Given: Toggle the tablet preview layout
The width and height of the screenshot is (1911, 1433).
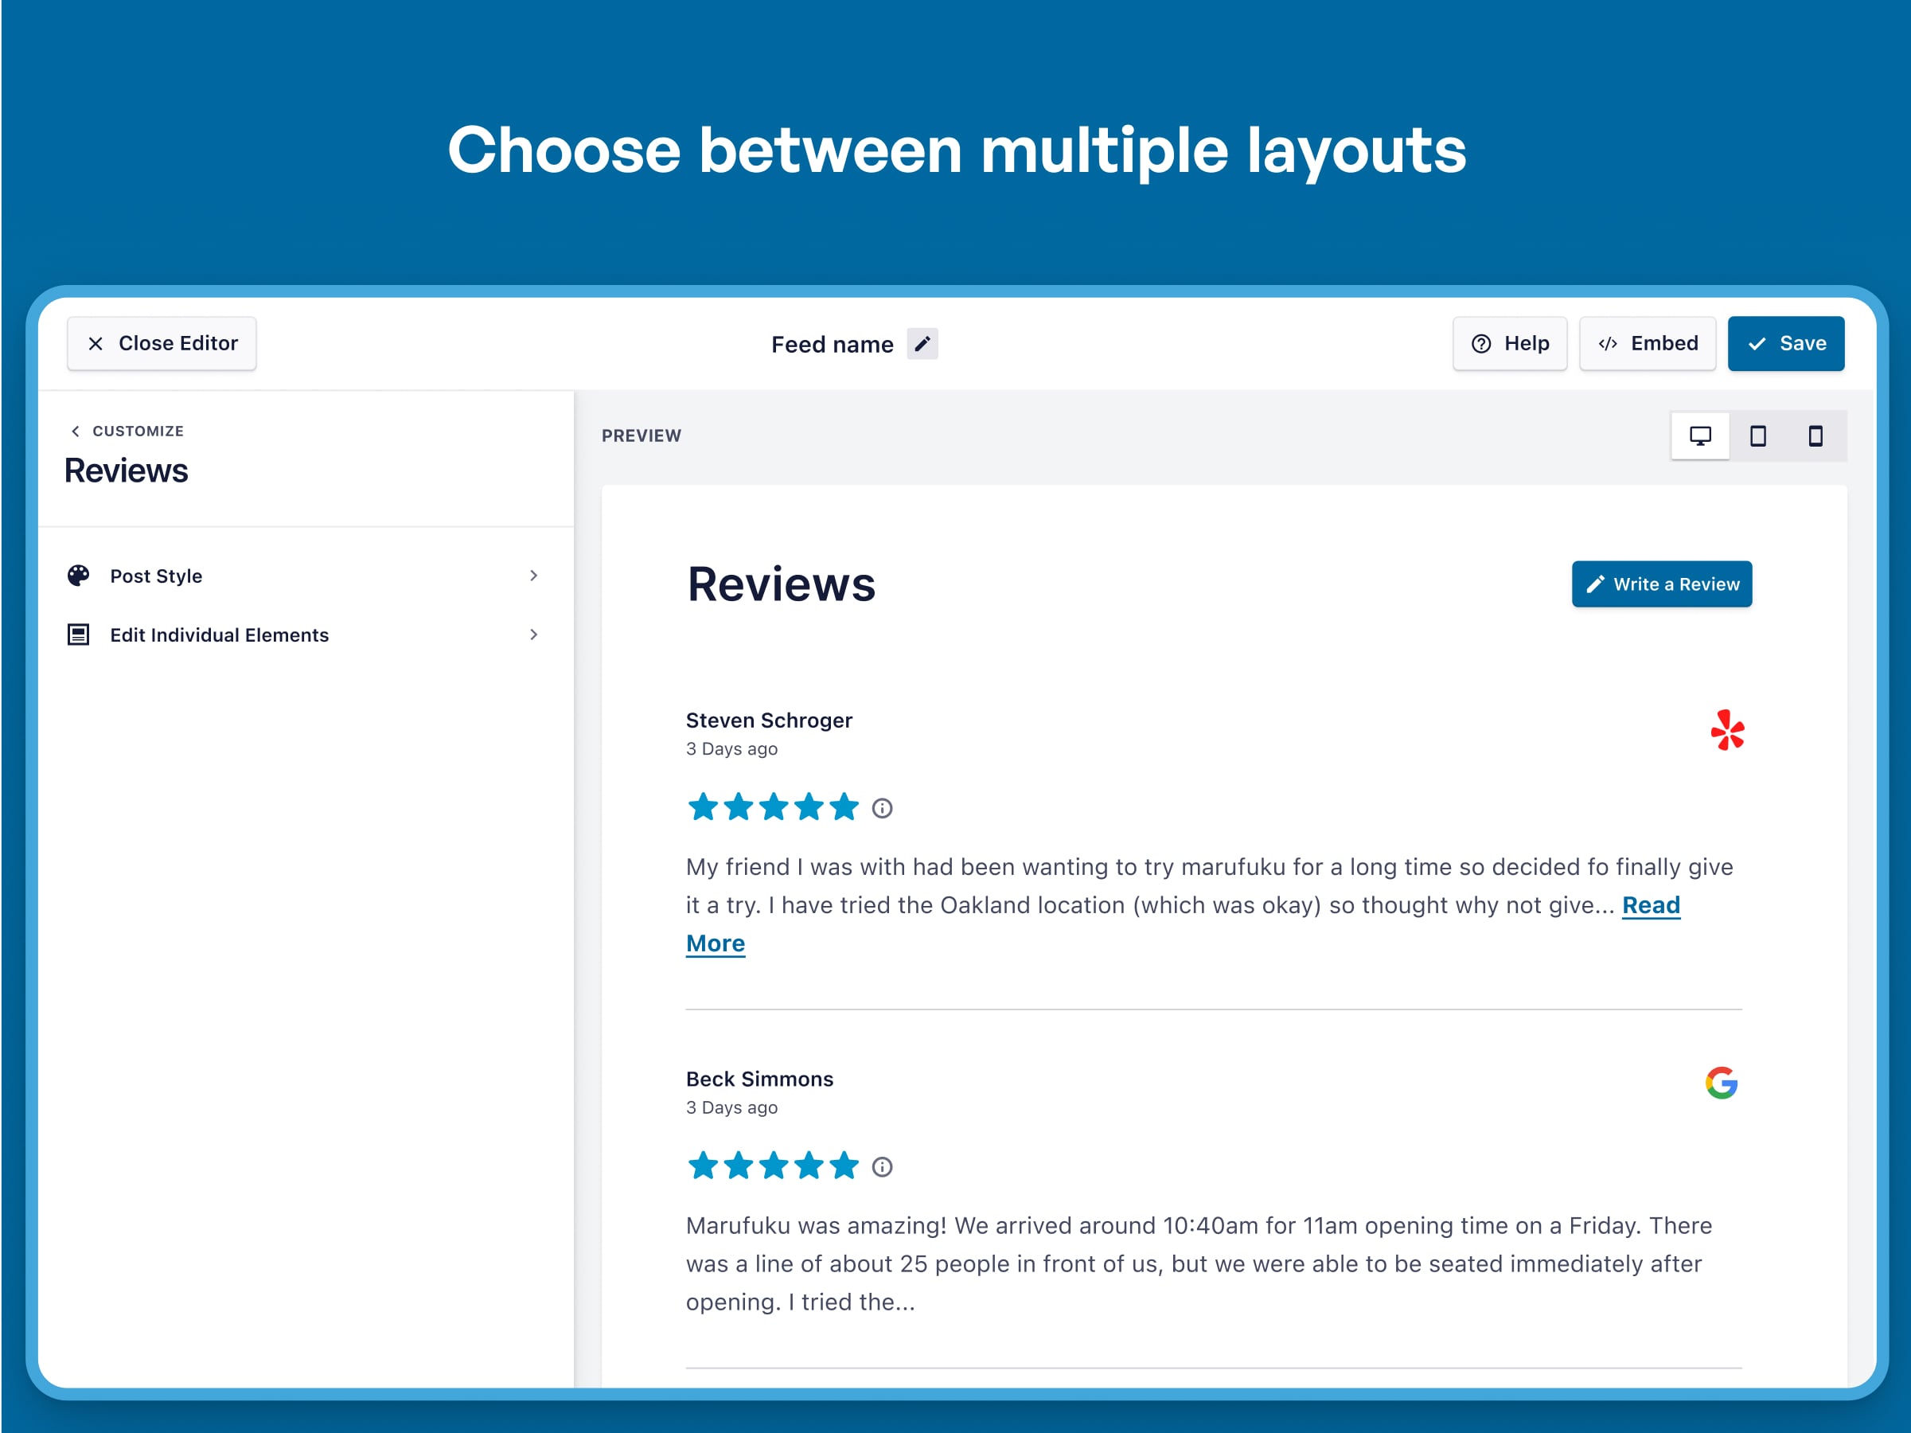Looking at the screenshot, I should point(1756,435).
